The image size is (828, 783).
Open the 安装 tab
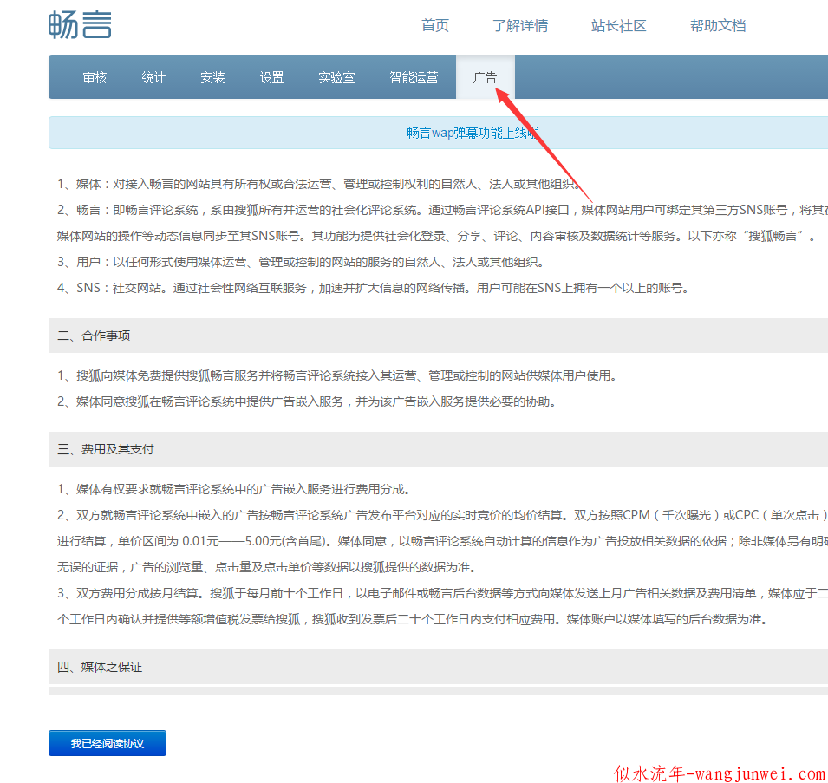point(212,78)
